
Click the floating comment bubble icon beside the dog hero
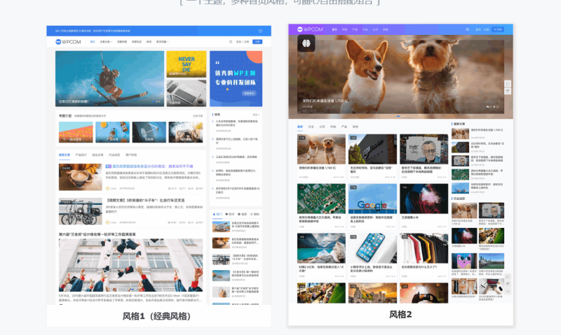coord(507,83)
